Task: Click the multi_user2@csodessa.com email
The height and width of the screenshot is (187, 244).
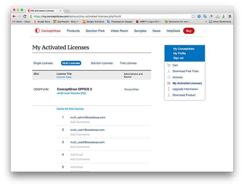Action: [87, 142]
